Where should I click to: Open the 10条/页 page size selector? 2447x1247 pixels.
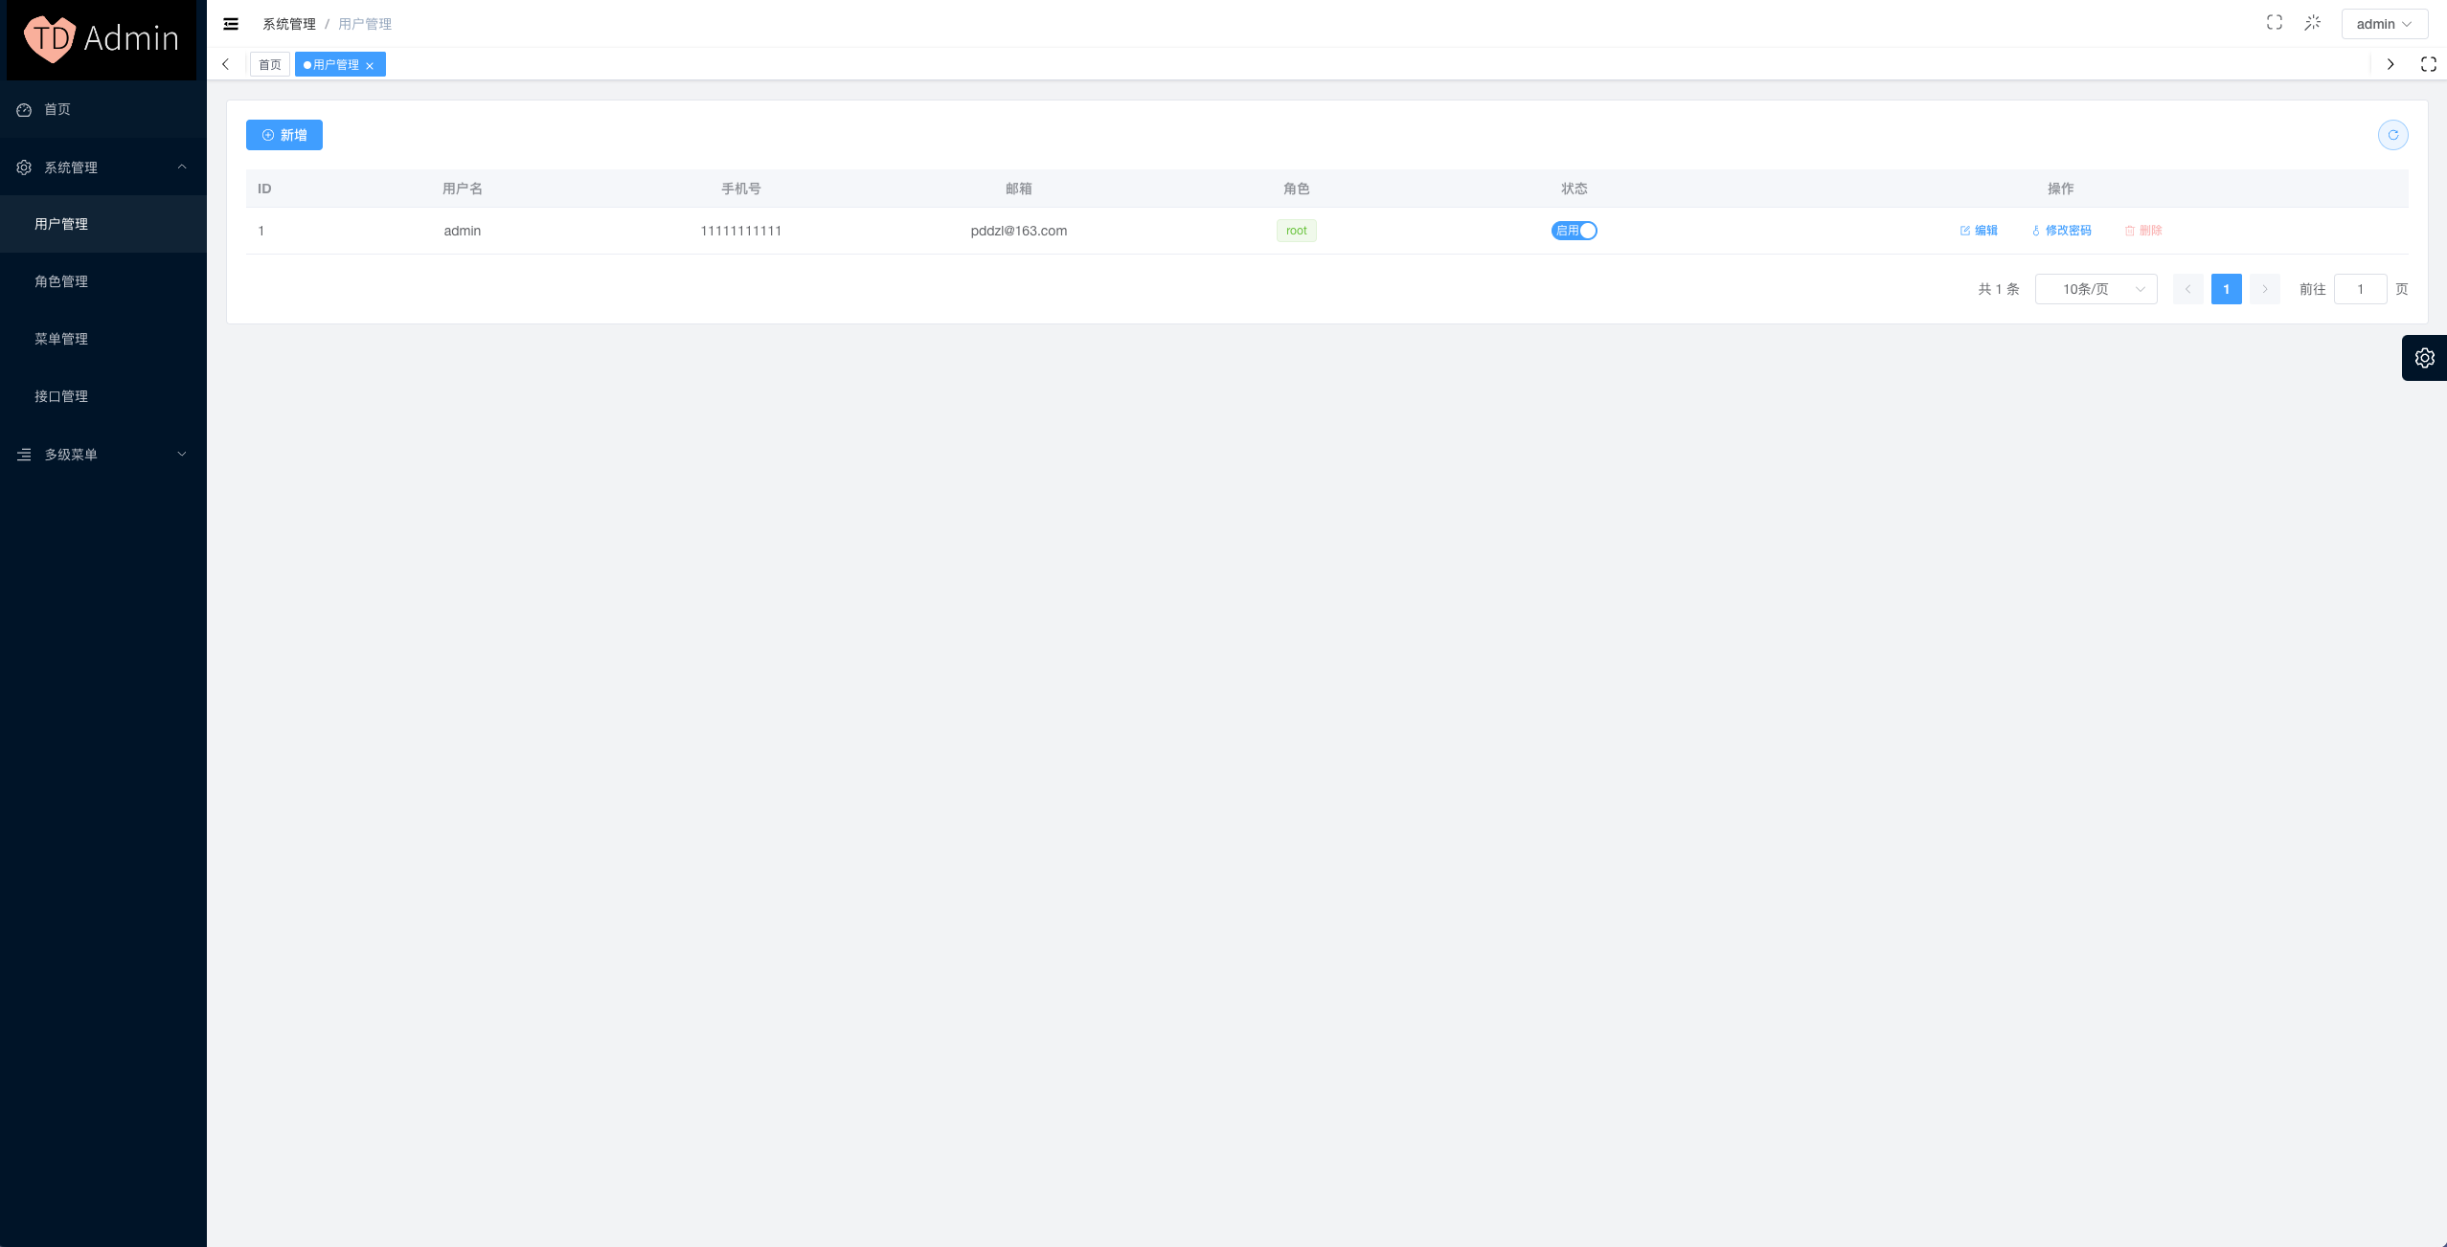(x=2096, y=289)
